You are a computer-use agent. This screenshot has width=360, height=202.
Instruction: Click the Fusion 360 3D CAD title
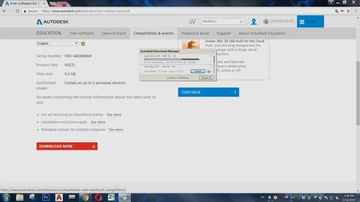click(x=235, y=41)
